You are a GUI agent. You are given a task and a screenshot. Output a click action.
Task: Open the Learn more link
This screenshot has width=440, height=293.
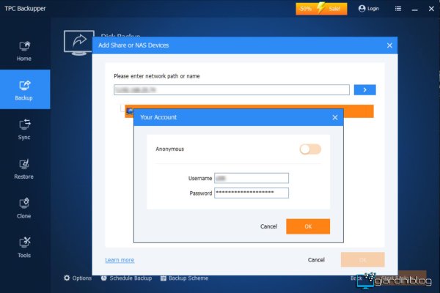coord(120,260)
